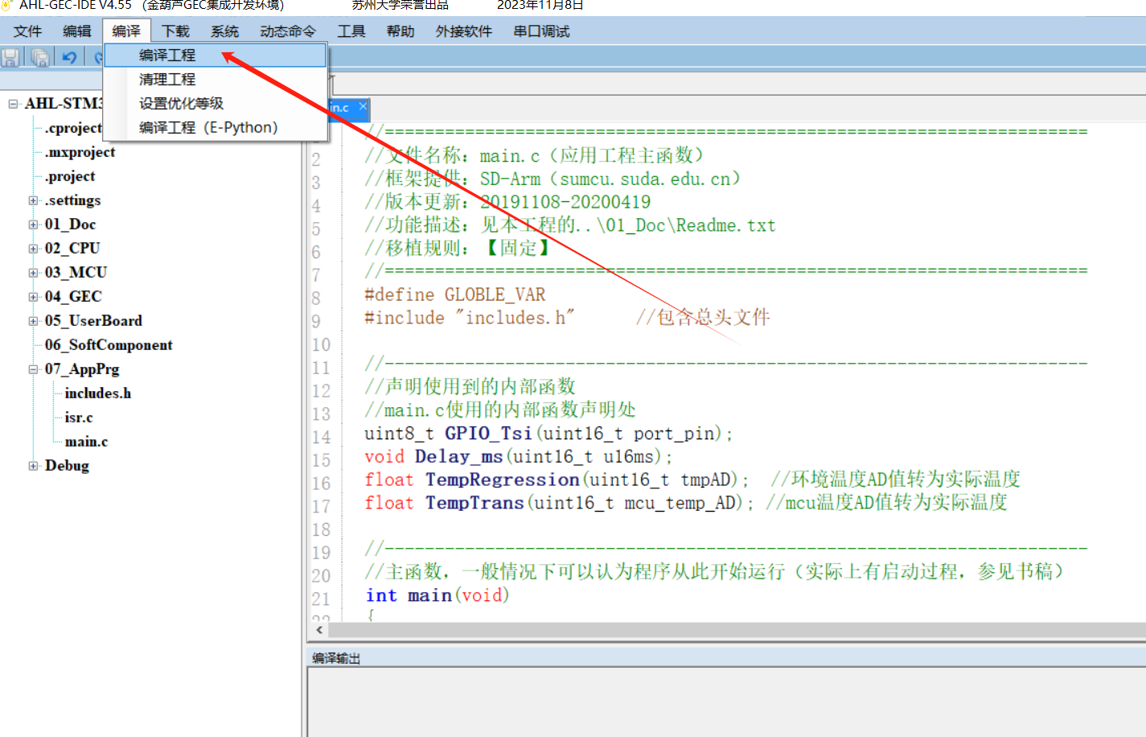Expand the 01_Doc folder
1146x737 pixels.
click(x=33, y=224)
